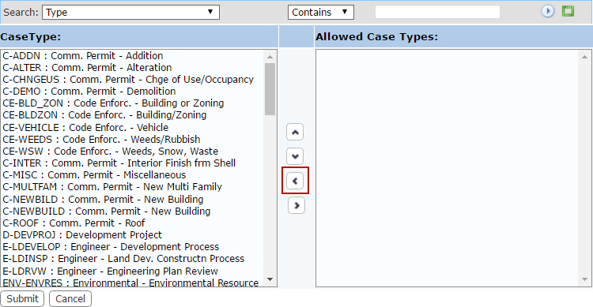
Task: Click the move up chevron button
Action: point(295,132)
